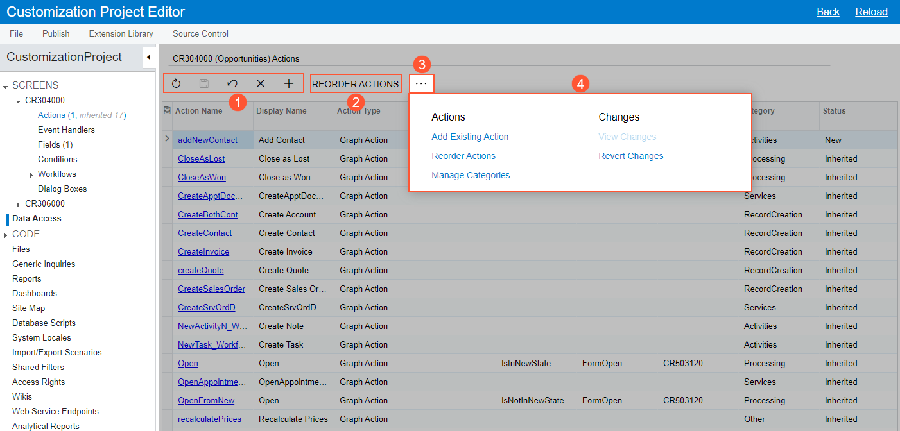Click the Save disk icon
This screenshot has height=431, width=900.
pos(204,83)
